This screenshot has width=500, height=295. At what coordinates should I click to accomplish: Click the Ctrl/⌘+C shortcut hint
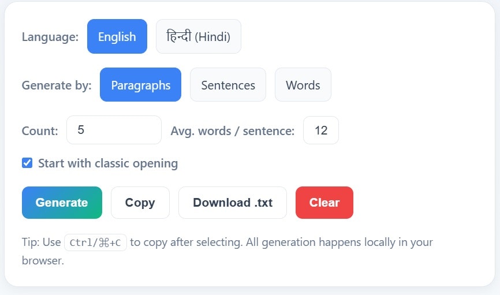click(95, 242)
